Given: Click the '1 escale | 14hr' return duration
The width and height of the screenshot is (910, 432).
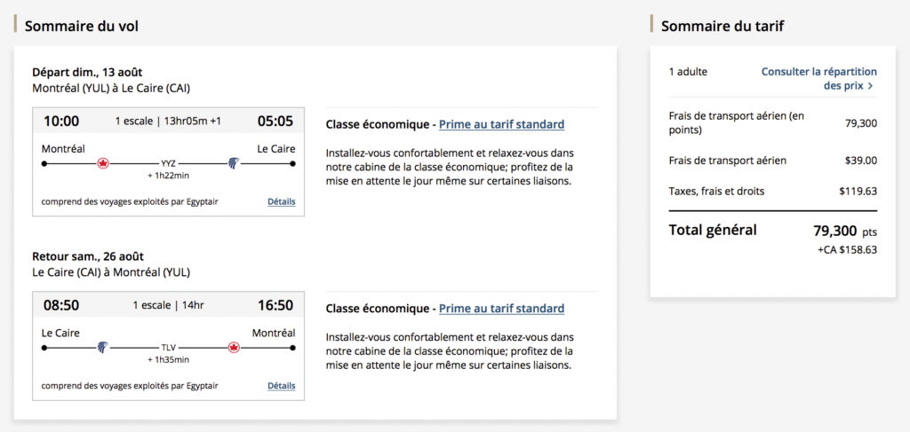Looking at the screenshot, I should tap(168, 305).
